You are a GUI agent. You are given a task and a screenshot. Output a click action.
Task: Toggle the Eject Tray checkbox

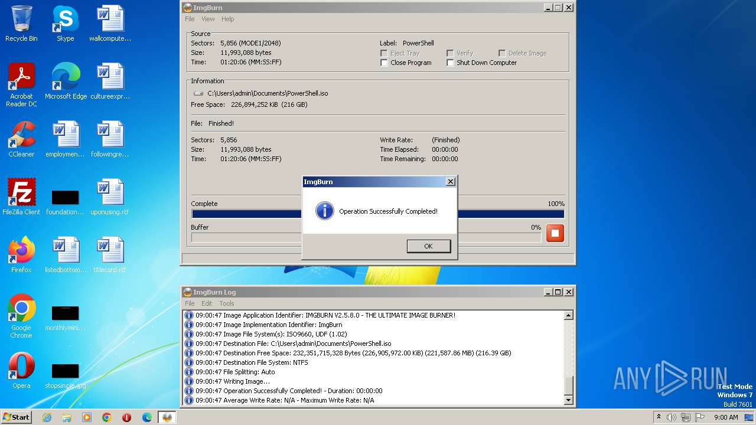click(384, 53)
